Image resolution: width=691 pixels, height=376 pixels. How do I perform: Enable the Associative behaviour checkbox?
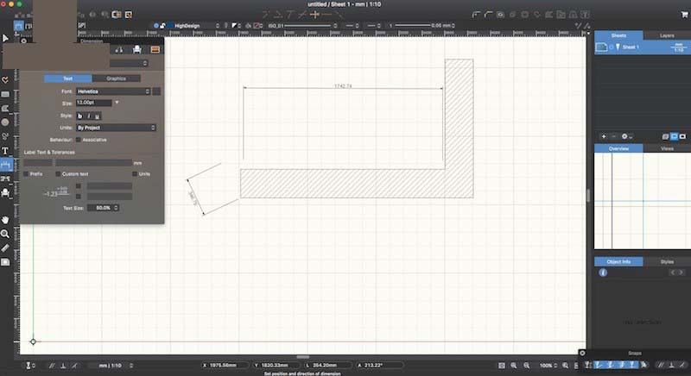click(x=78, y=140)
